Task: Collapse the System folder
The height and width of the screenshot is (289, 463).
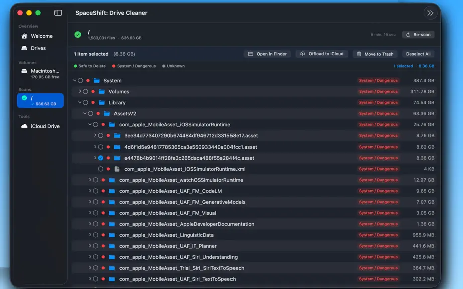Action: point(75,80)
